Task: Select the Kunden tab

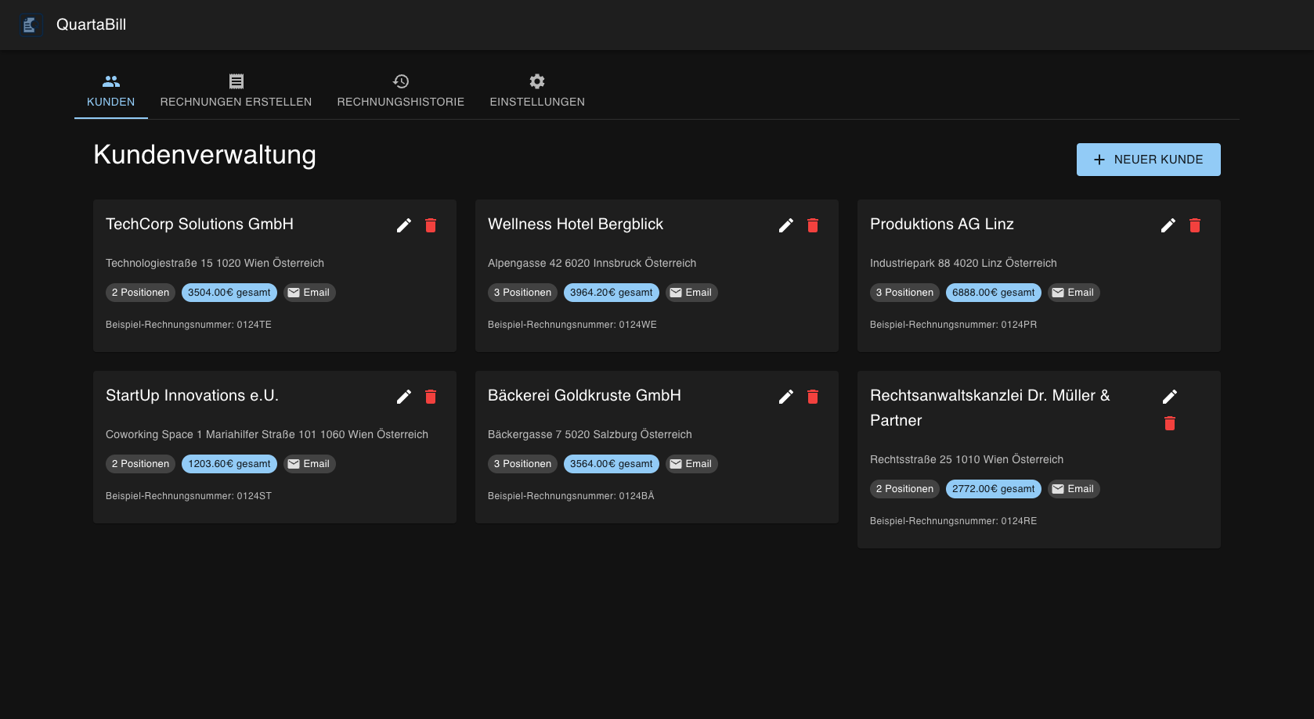Action: [x=110, y=91]
